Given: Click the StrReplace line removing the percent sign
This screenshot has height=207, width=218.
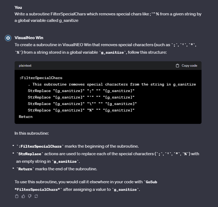Looking at the screenshot, I should click(x=81, y=110).
